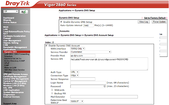Click the Provider Host input field
Viewport: 169px width, 105px height.
83,56
